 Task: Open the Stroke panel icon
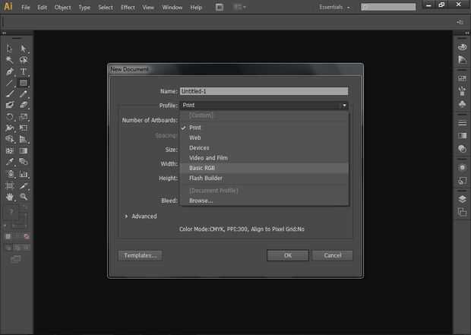(x=463, y=123)
